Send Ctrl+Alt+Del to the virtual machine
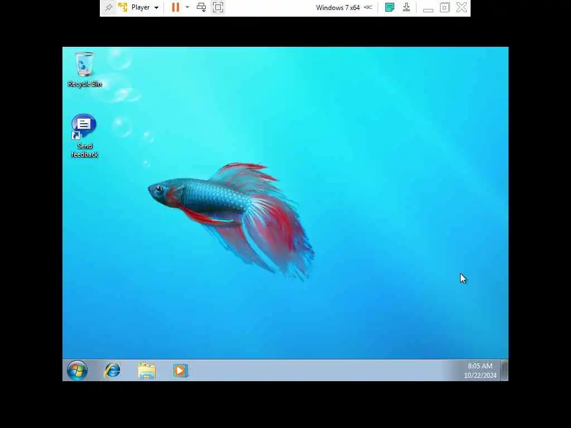 201,7
